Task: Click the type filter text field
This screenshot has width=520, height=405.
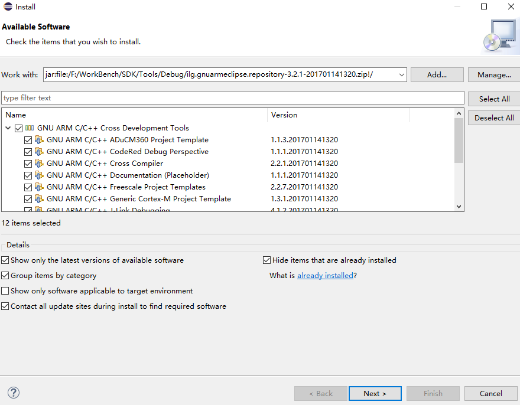Action: pos(232,98)
